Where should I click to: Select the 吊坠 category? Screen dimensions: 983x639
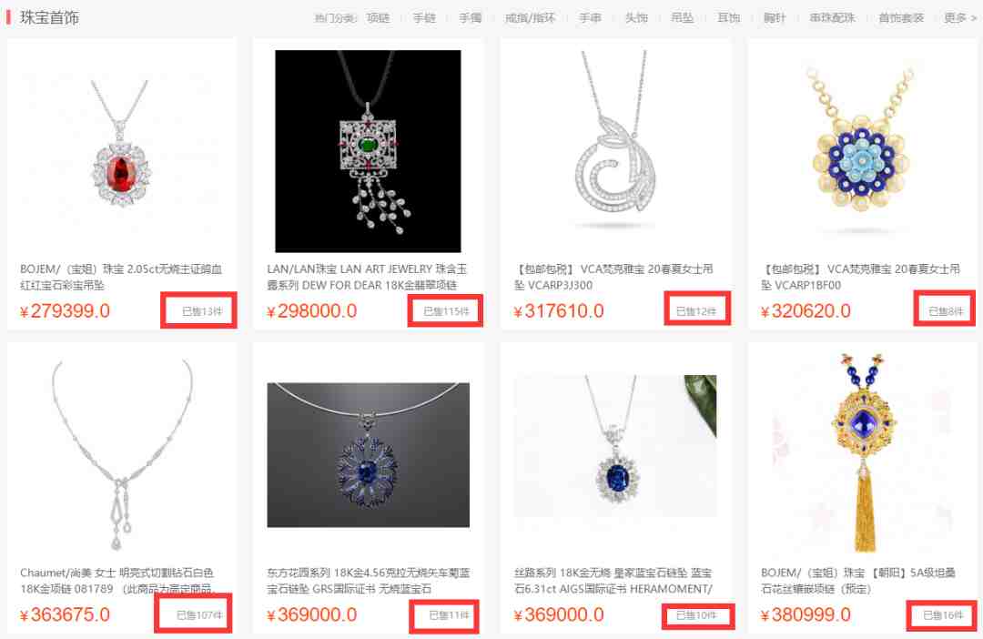tap(682, 17)
